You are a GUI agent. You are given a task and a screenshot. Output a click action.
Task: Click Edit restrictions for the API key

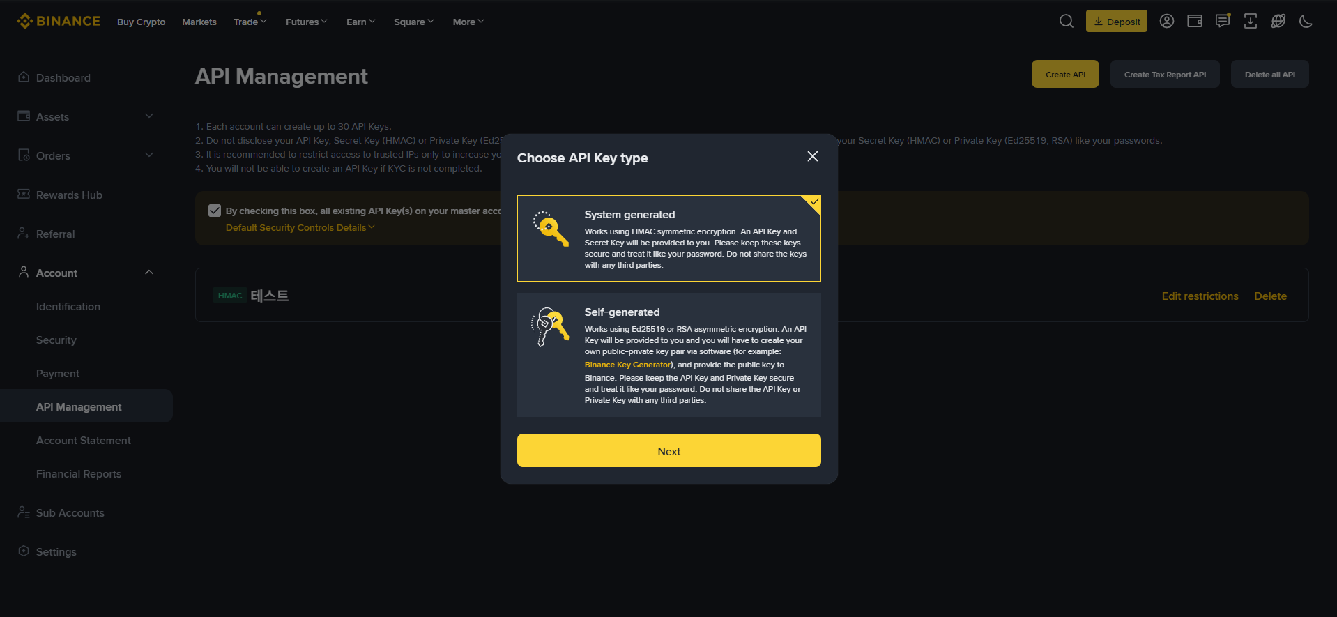(x=1200, y=296)
